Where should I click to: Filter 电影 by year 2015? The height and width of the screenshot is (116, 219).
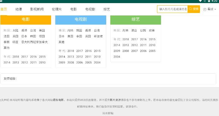pos(42,57)
